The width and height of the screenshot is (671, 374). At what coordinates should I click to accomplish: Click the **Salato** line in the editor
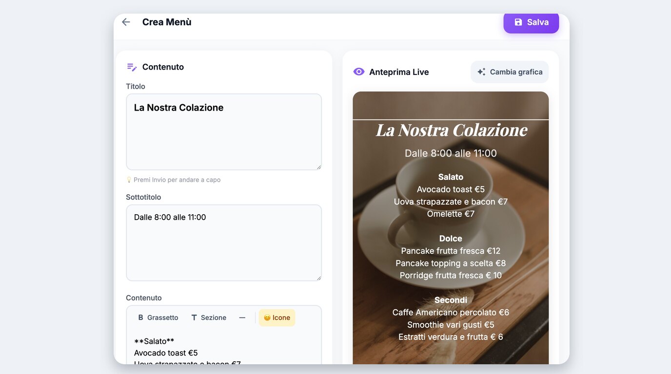[x=154, y=341]
